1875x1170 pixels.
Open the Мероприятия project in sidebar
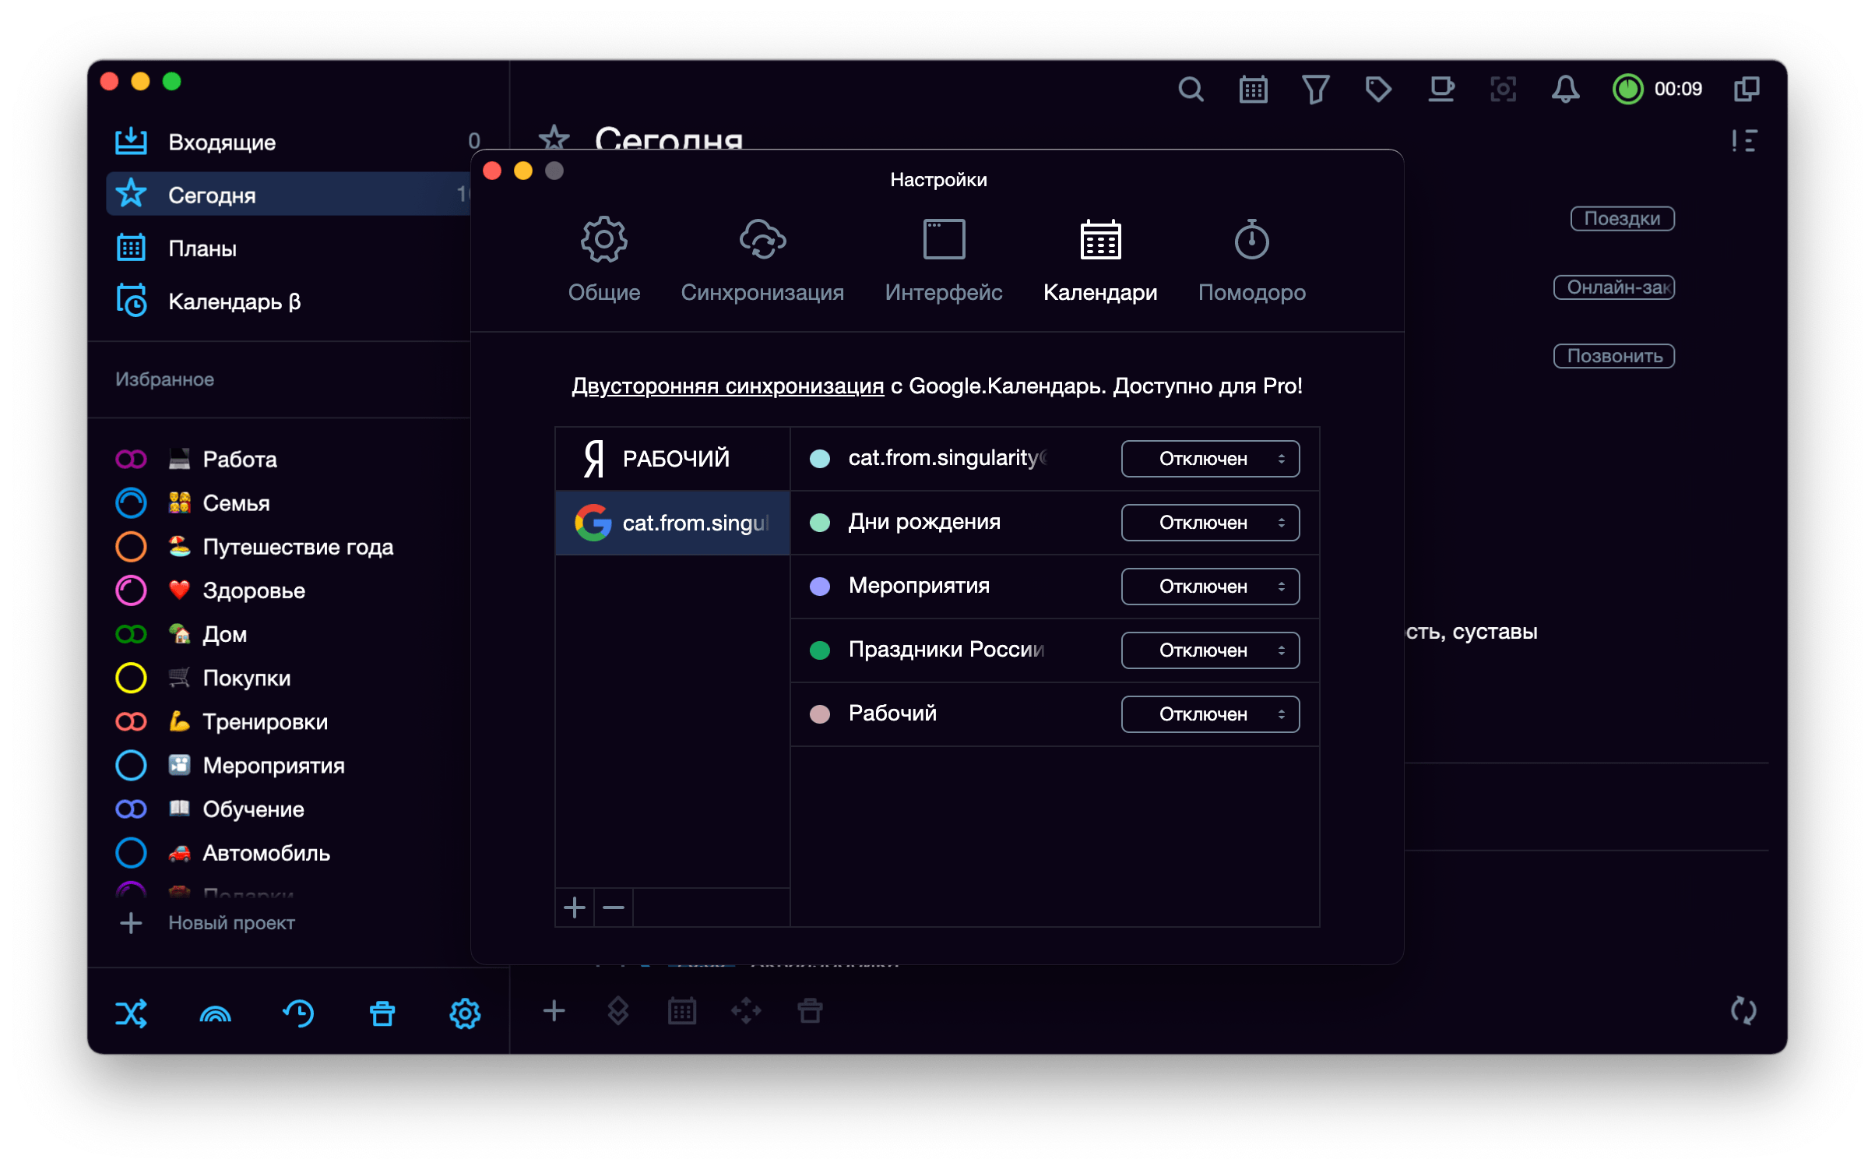(288, 766)
